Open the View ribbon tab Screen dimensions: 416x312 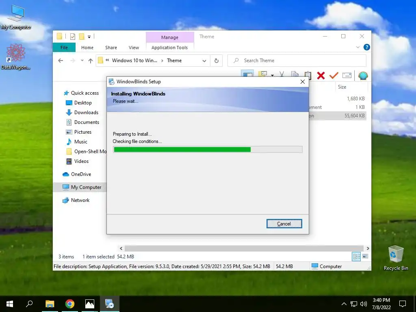(134, 48)
